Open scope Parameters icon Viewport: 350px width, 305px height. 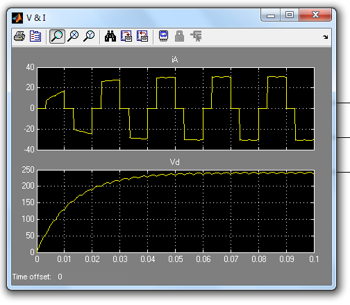[35, 36]
